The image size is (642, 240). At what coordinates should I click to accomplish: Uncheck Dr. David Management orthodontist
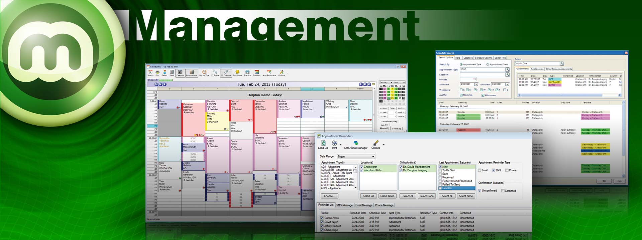401,167
